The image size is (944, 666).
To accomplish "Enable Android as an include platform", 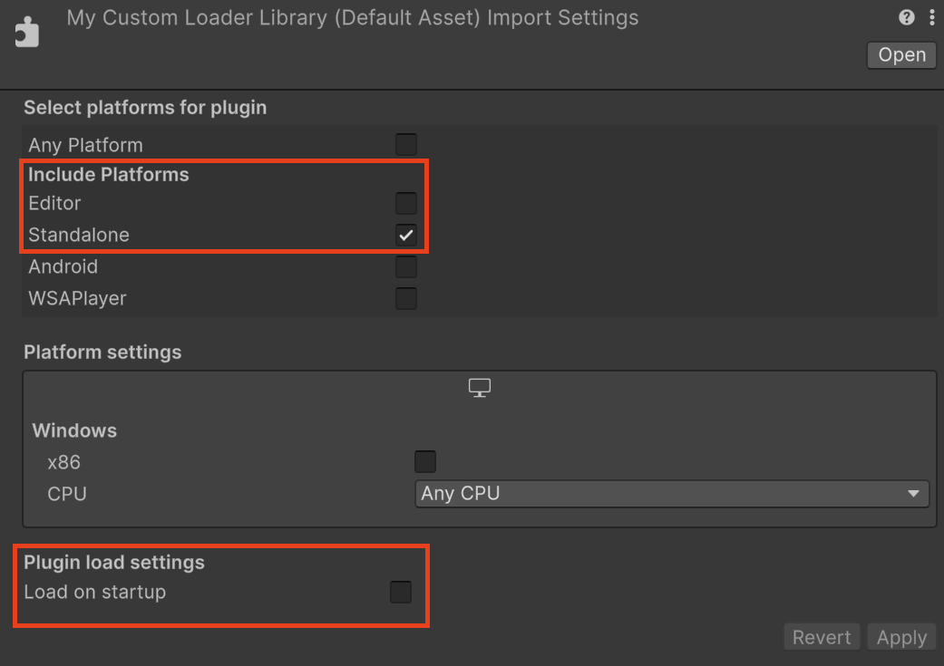I will pos(405,266).
